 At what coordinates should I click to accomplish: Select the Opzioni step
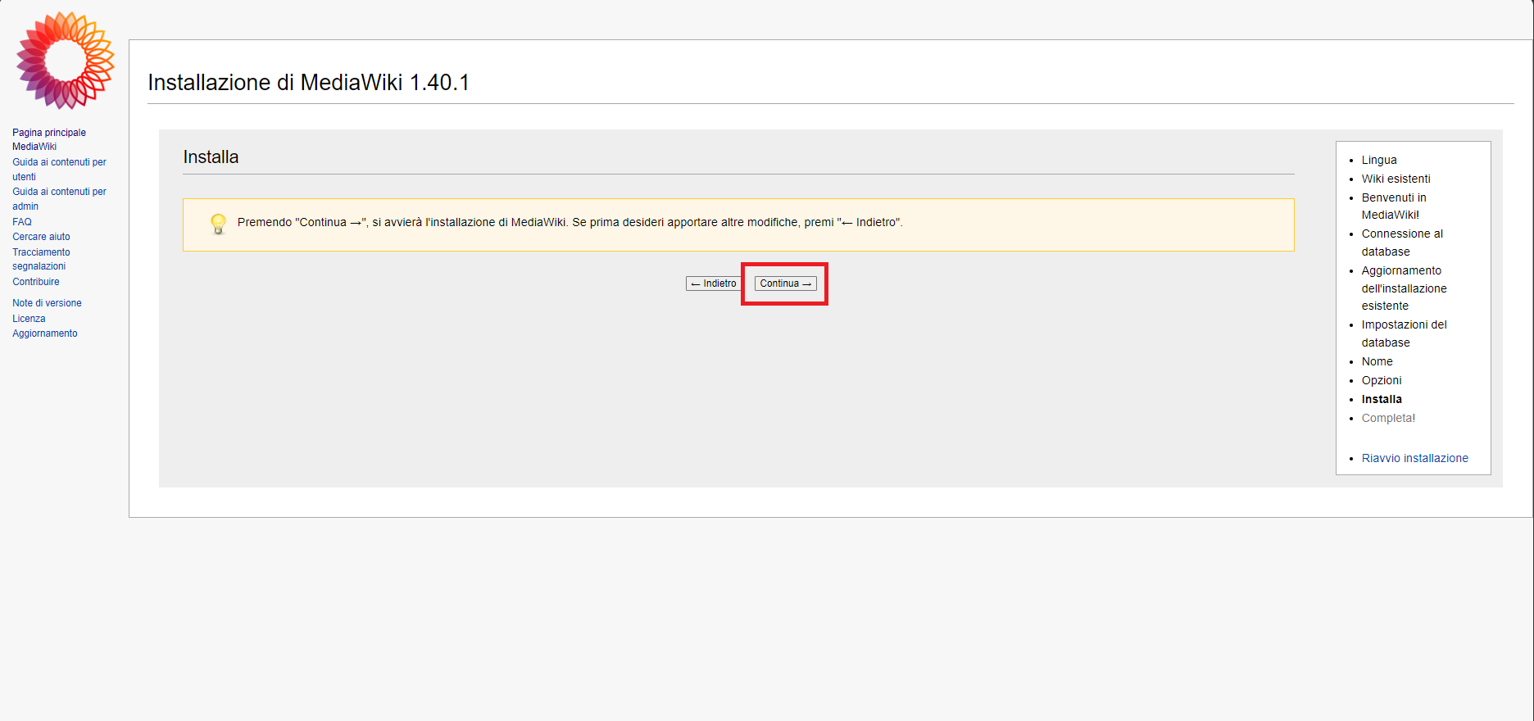pos(1382,380)
